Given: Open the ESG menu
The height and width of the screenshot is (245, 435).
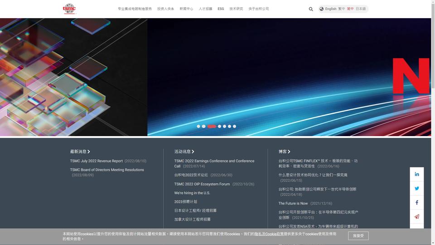Looking at the screenshot, I should coord(221,9).
